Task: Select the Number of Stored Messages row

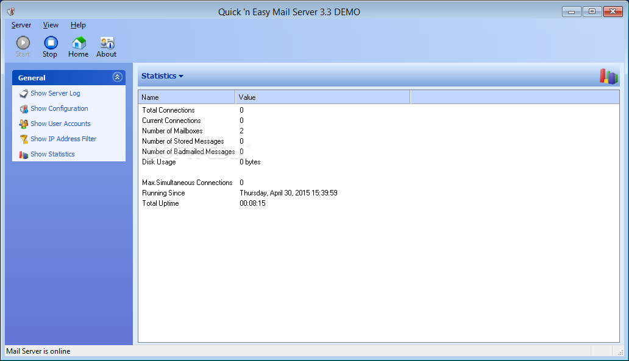Action: [378, 141]
